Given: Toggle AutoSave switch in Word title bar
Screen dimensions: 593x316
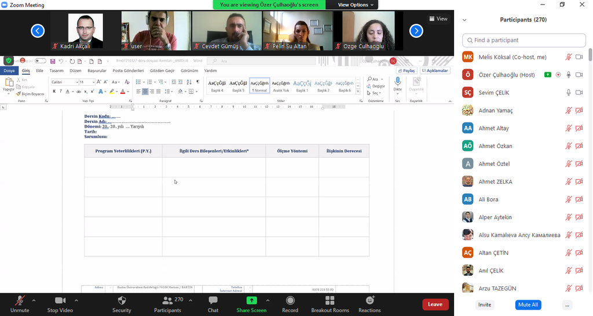Looking at the screenshot, I should (40, 61).
